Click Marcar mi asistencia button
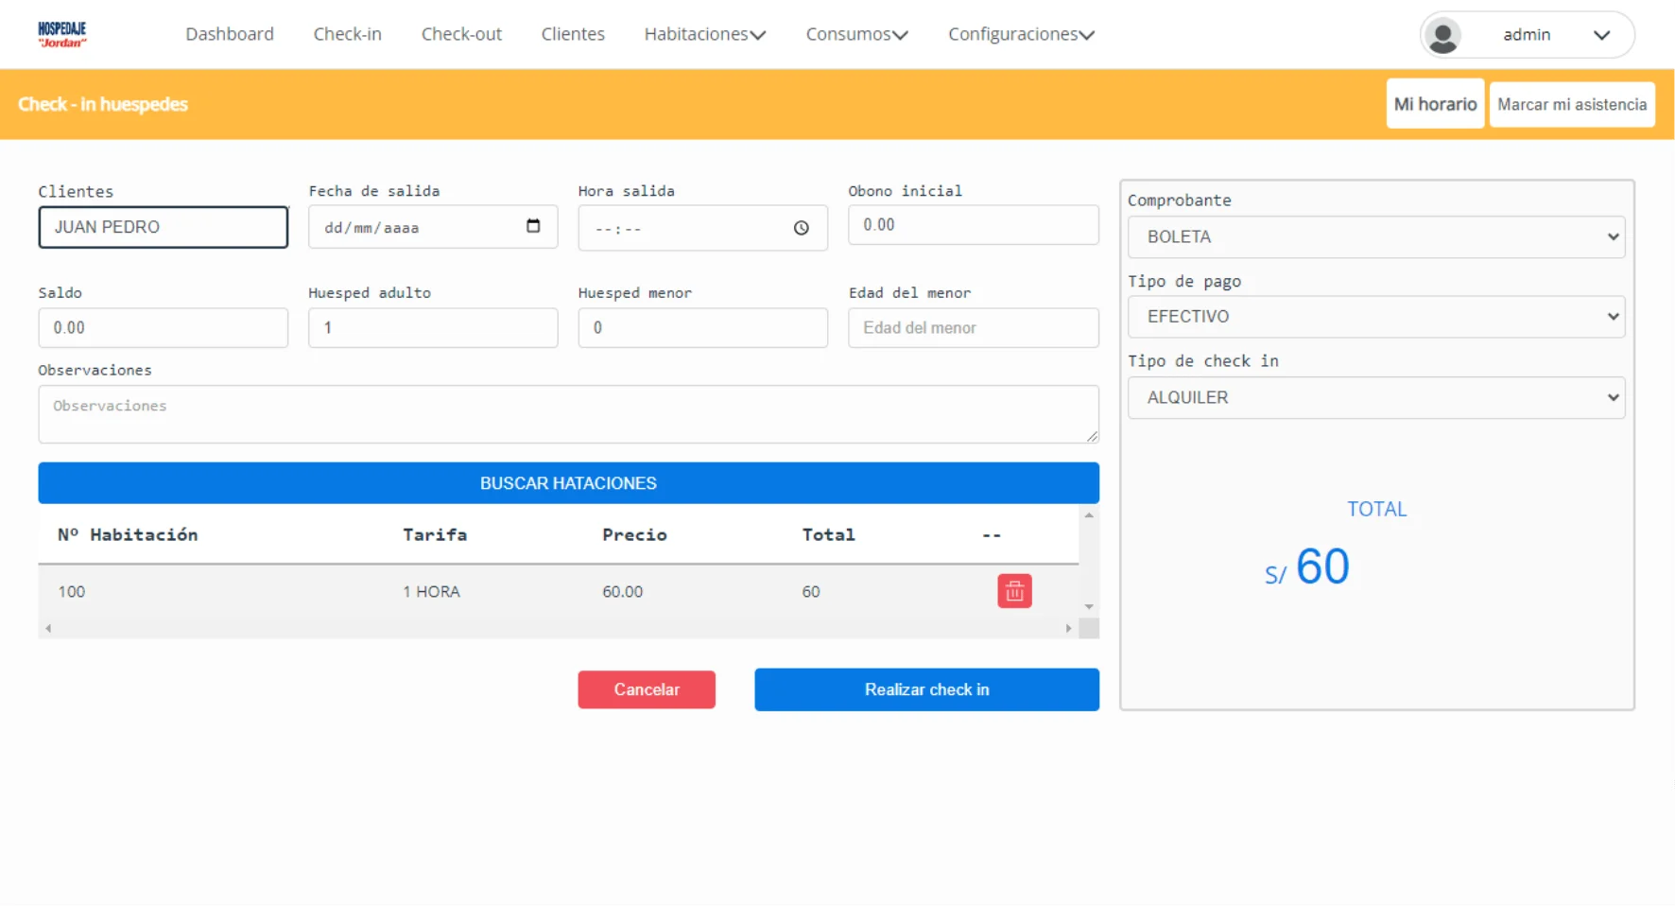The width and height of the screenshot is (1675, 906). (1572, 104)
